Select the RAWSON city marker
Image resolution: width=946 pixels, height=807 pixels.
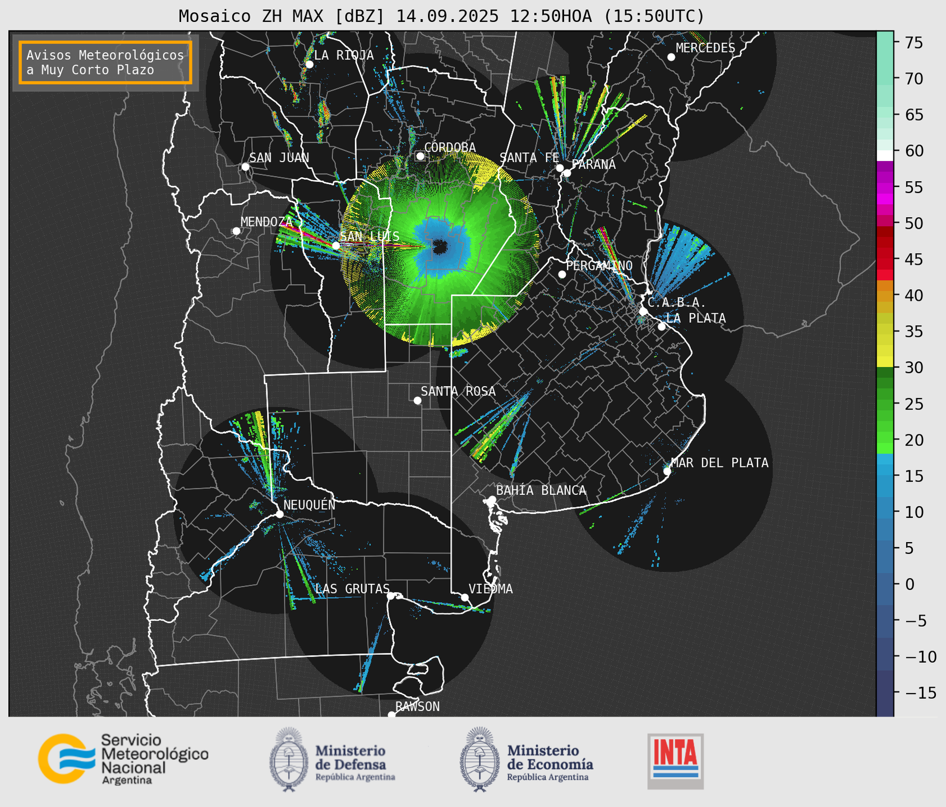coord(391,715)
